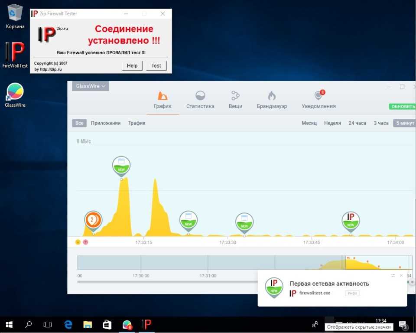Show hidden system tray icons
416x333 pixels.
(329, 323)
